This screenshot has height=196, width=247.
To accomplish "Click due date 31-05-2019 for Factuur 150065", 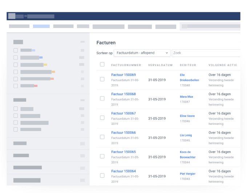I will 157,157.
